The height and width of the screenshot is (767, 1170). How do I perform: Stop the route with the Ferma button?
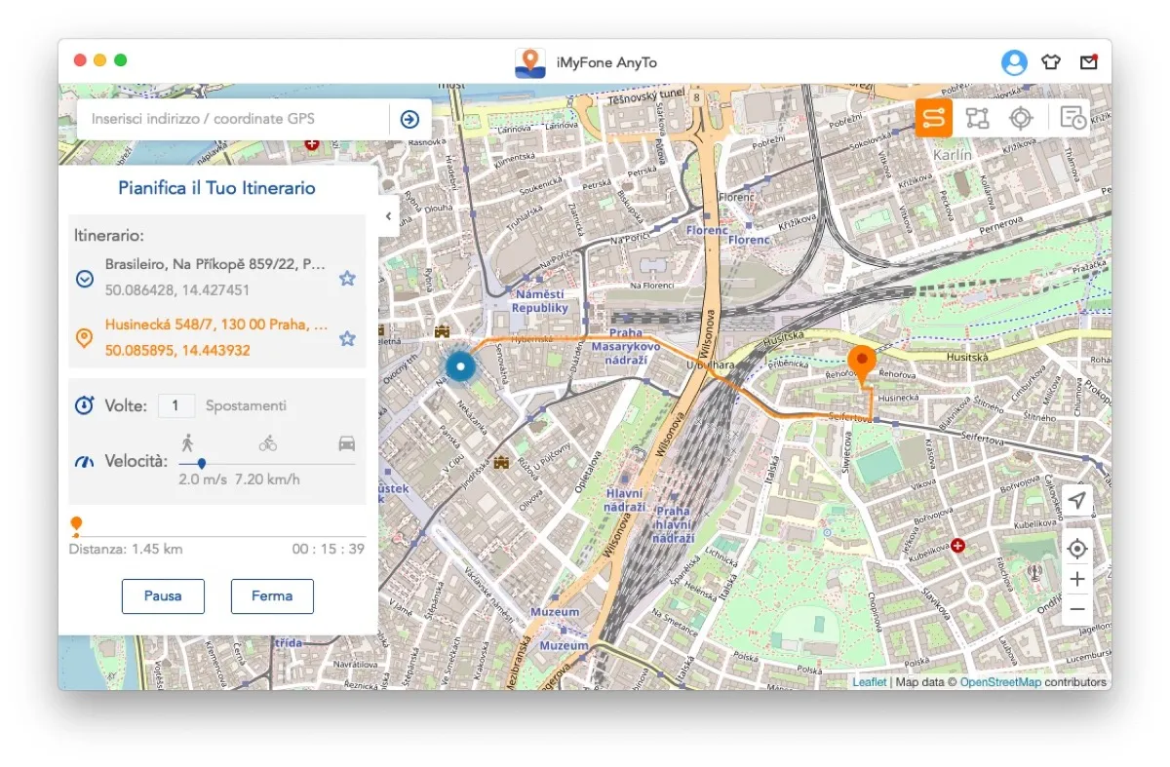pyautogui.click(x=272, y=595)
